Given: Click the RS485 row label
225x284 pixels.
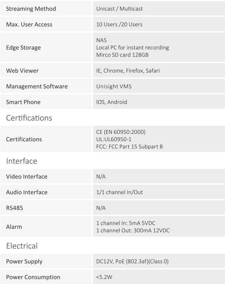Looking at the screenshot, I should coord(15,208).
